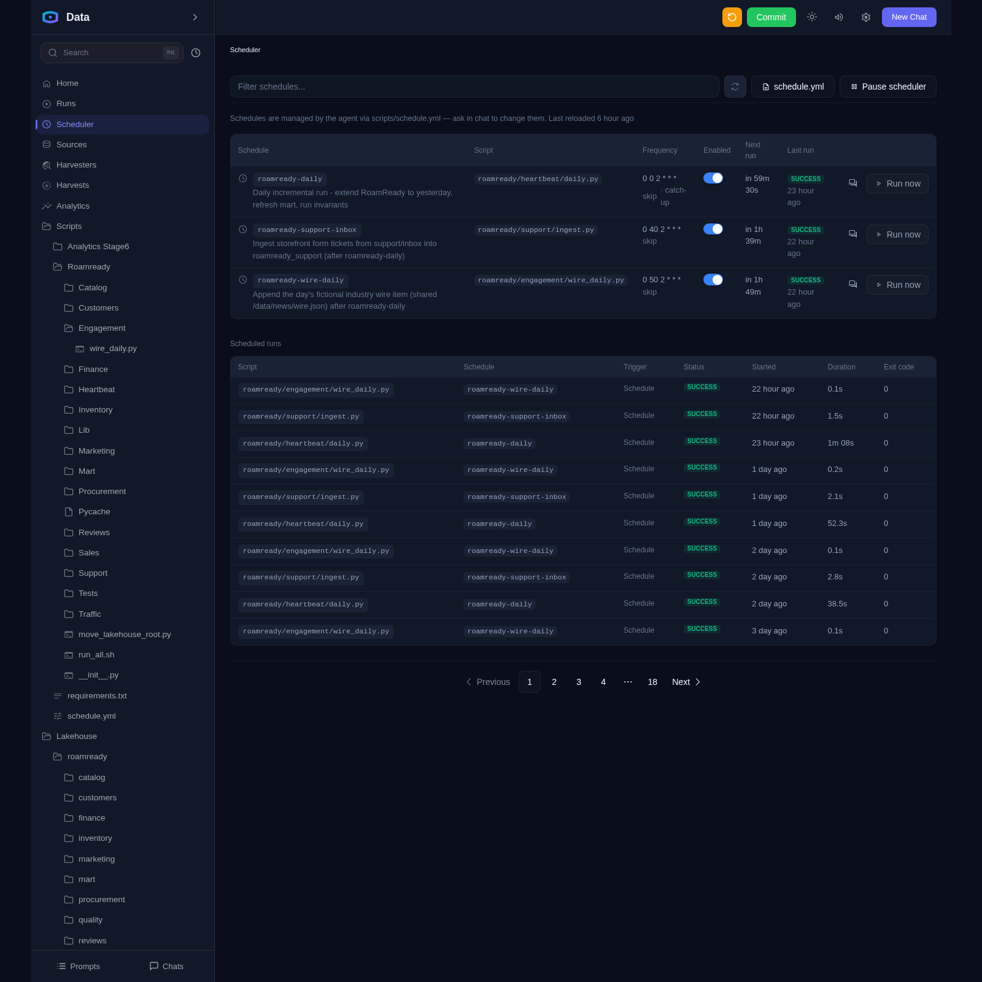982x982 pixels.
Task: Open the Home page in sidebar
Action: pyautogui.click(x=122, y=83)
